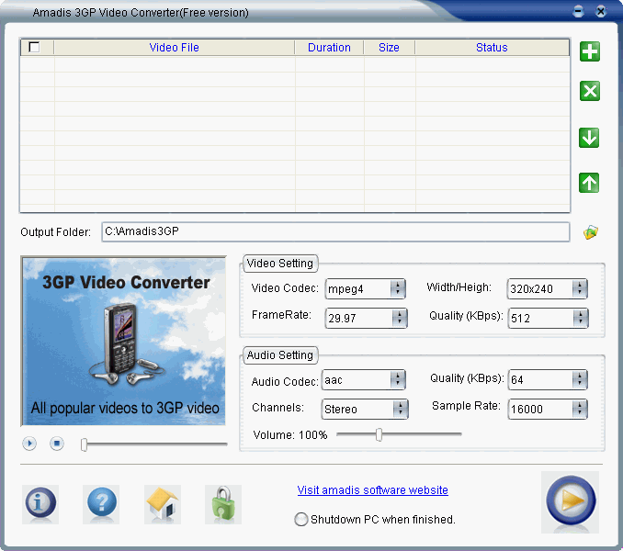Expand the Width/Heigh resolution dropdown
623x551 pixels.
579,289
